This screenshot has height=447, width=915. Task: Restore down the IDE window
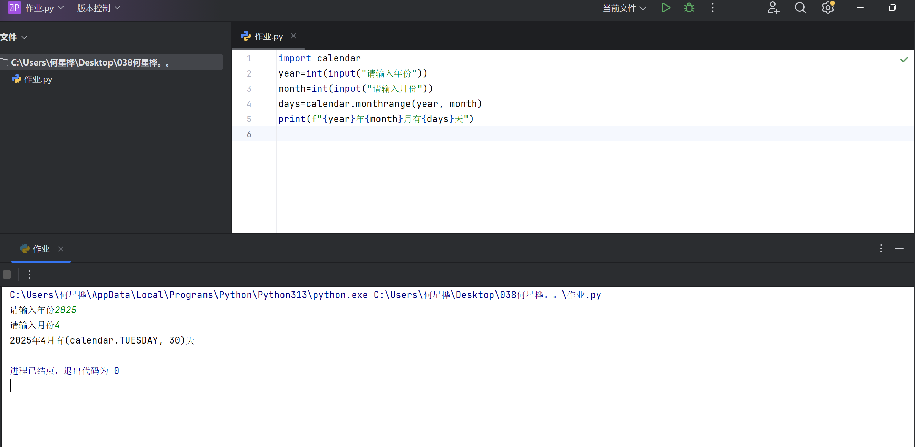click(x=892, y=8)
